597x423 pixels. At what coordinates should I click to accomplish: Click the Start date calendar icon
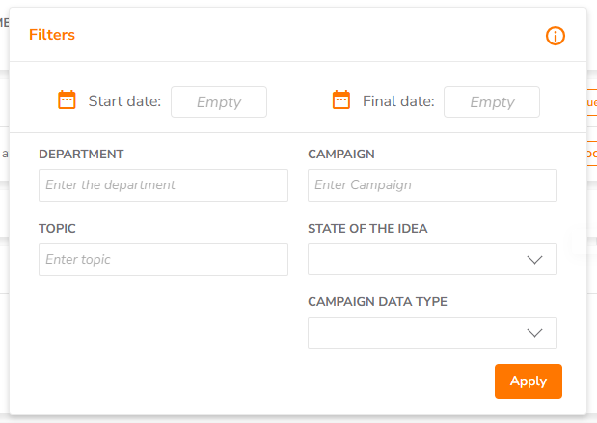pyautogui.click(x=67, y=99)
